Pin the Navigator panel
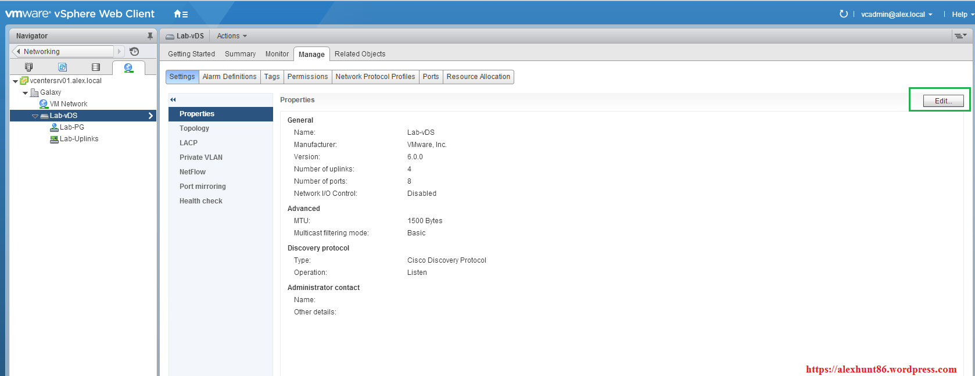This screenshot has height=376, width=975. pyautogui.click(x=150, y=36)
